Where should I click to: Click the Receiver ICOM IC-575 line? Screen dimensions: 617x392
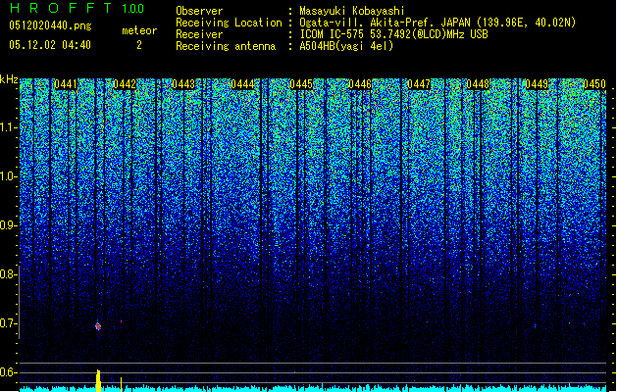[x=394, y=34]
